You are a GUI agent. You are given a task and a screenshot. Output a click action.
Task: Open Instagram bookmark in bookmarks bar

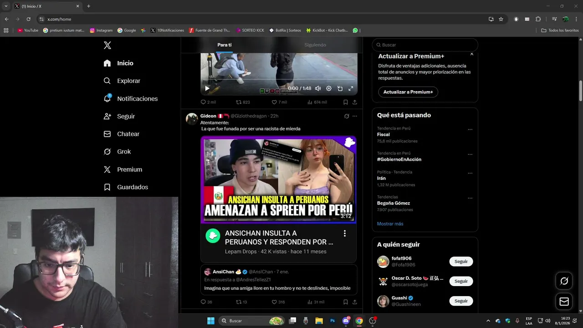101,31
